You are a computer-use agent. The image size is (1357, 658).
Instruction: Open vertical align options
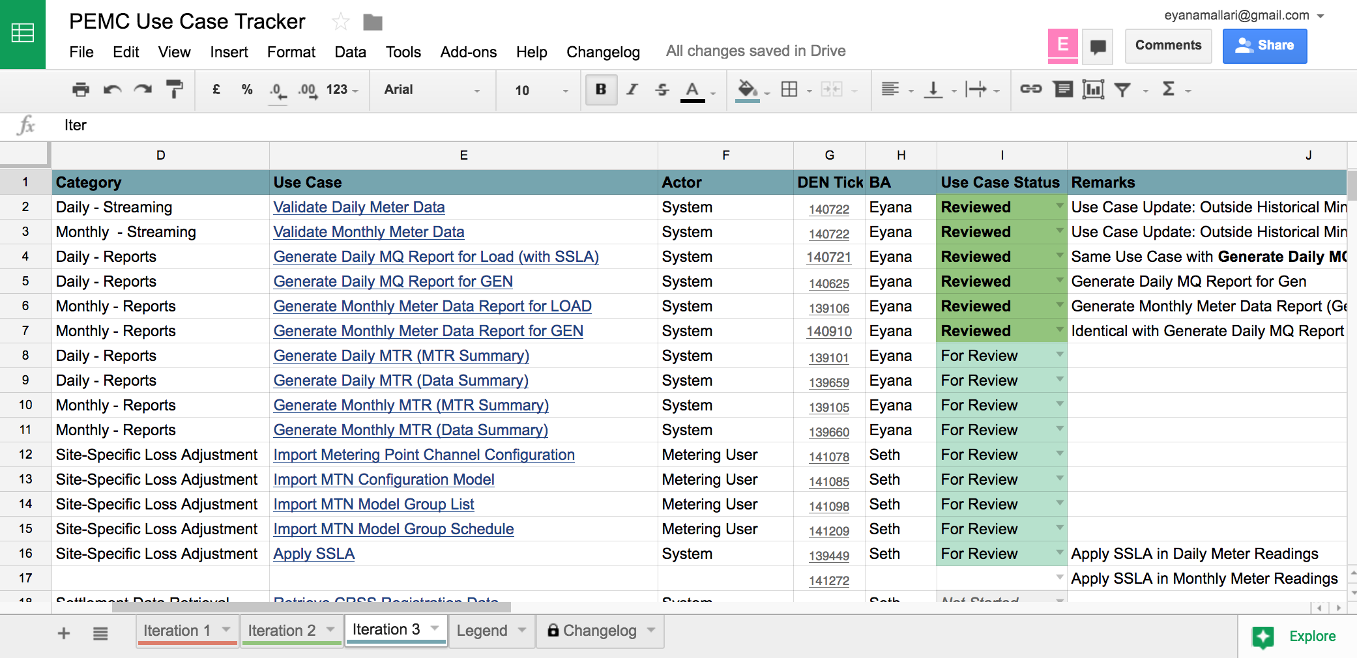[x=933, y=89]
